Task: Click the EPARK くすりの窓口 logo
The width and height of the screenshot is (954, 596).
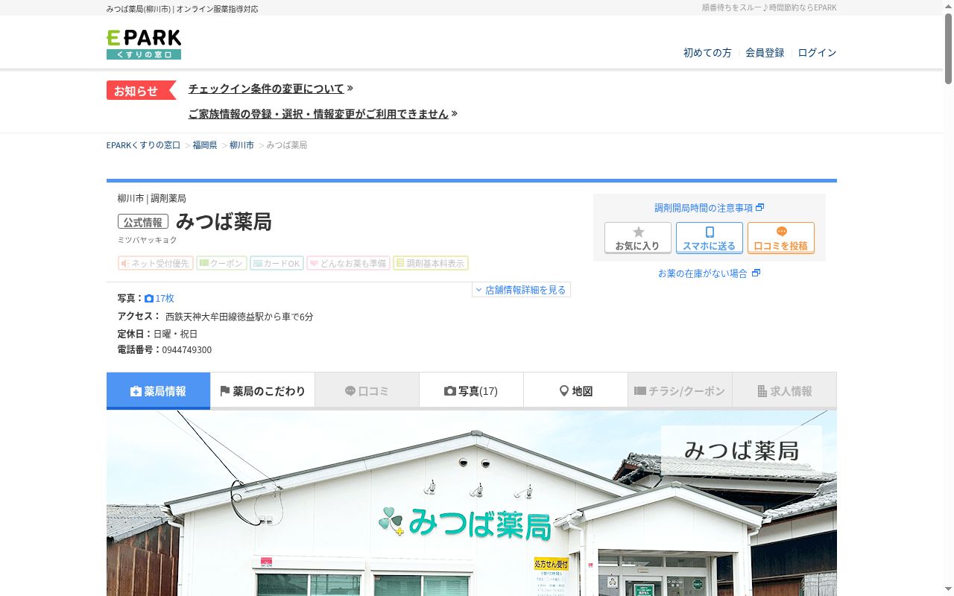Action: 144,45
